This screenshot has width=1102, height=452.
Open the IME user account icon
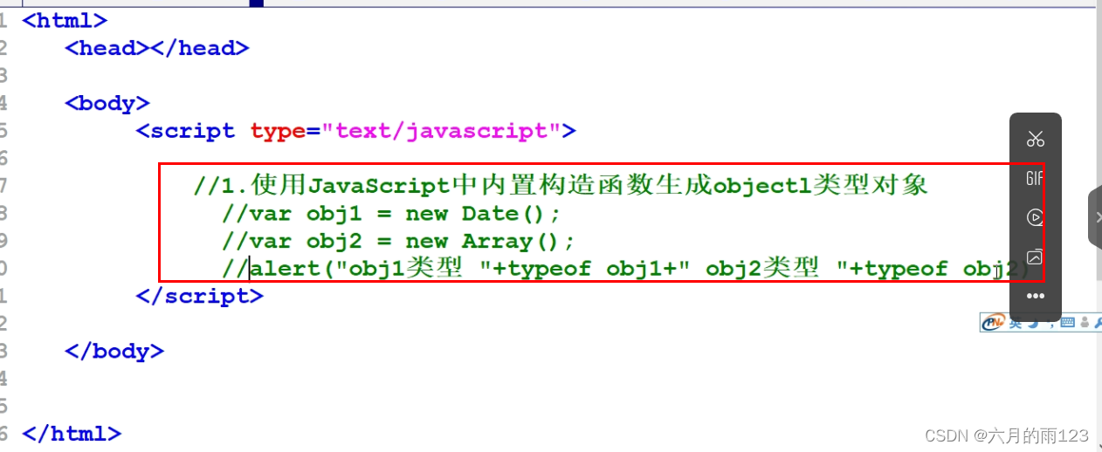1085,322
